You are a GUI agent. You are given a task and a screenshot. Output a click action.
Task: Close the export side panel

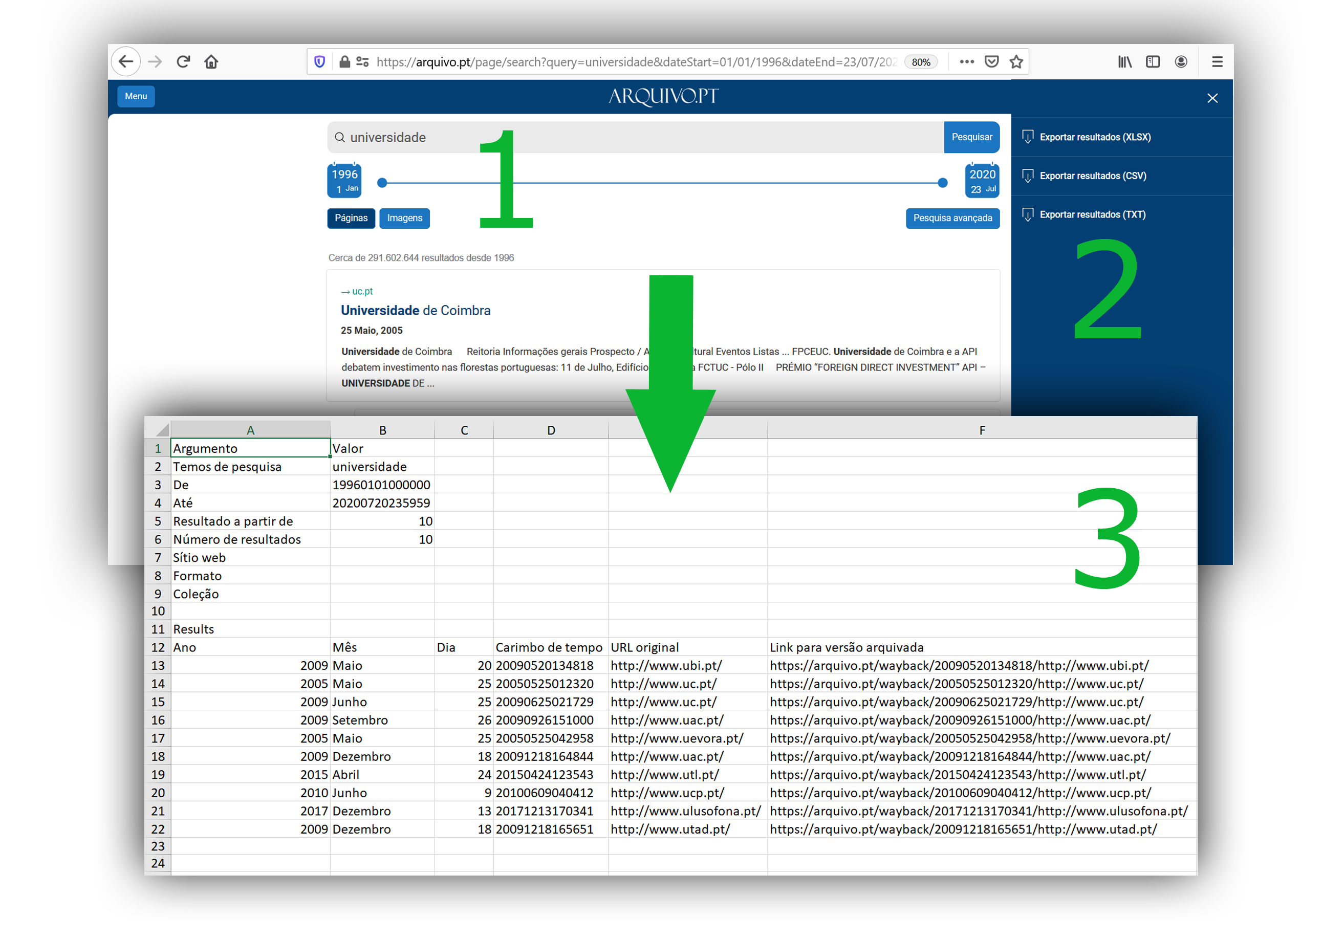pos(1212,98)
